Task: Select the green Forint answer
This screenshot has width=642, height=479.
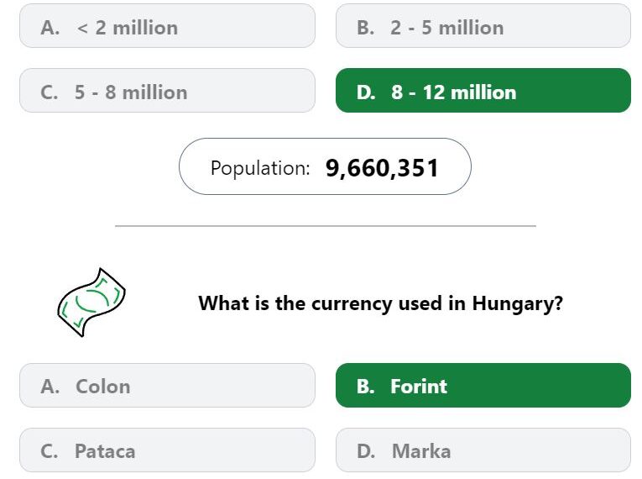Action: tap(483, 386)
